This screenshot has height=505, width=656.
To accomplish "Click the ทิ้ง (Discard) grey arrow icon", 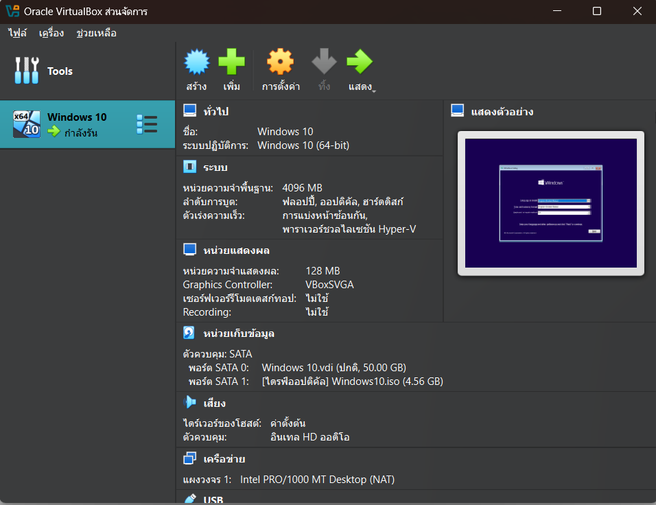I will pos(325,62).
